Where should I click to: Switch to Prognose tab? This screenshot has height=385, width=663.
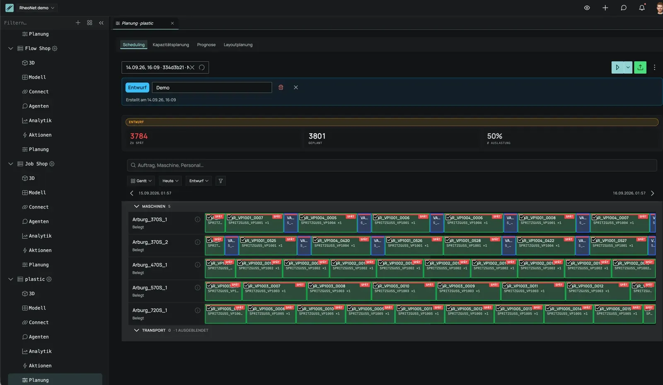(206, 45)
